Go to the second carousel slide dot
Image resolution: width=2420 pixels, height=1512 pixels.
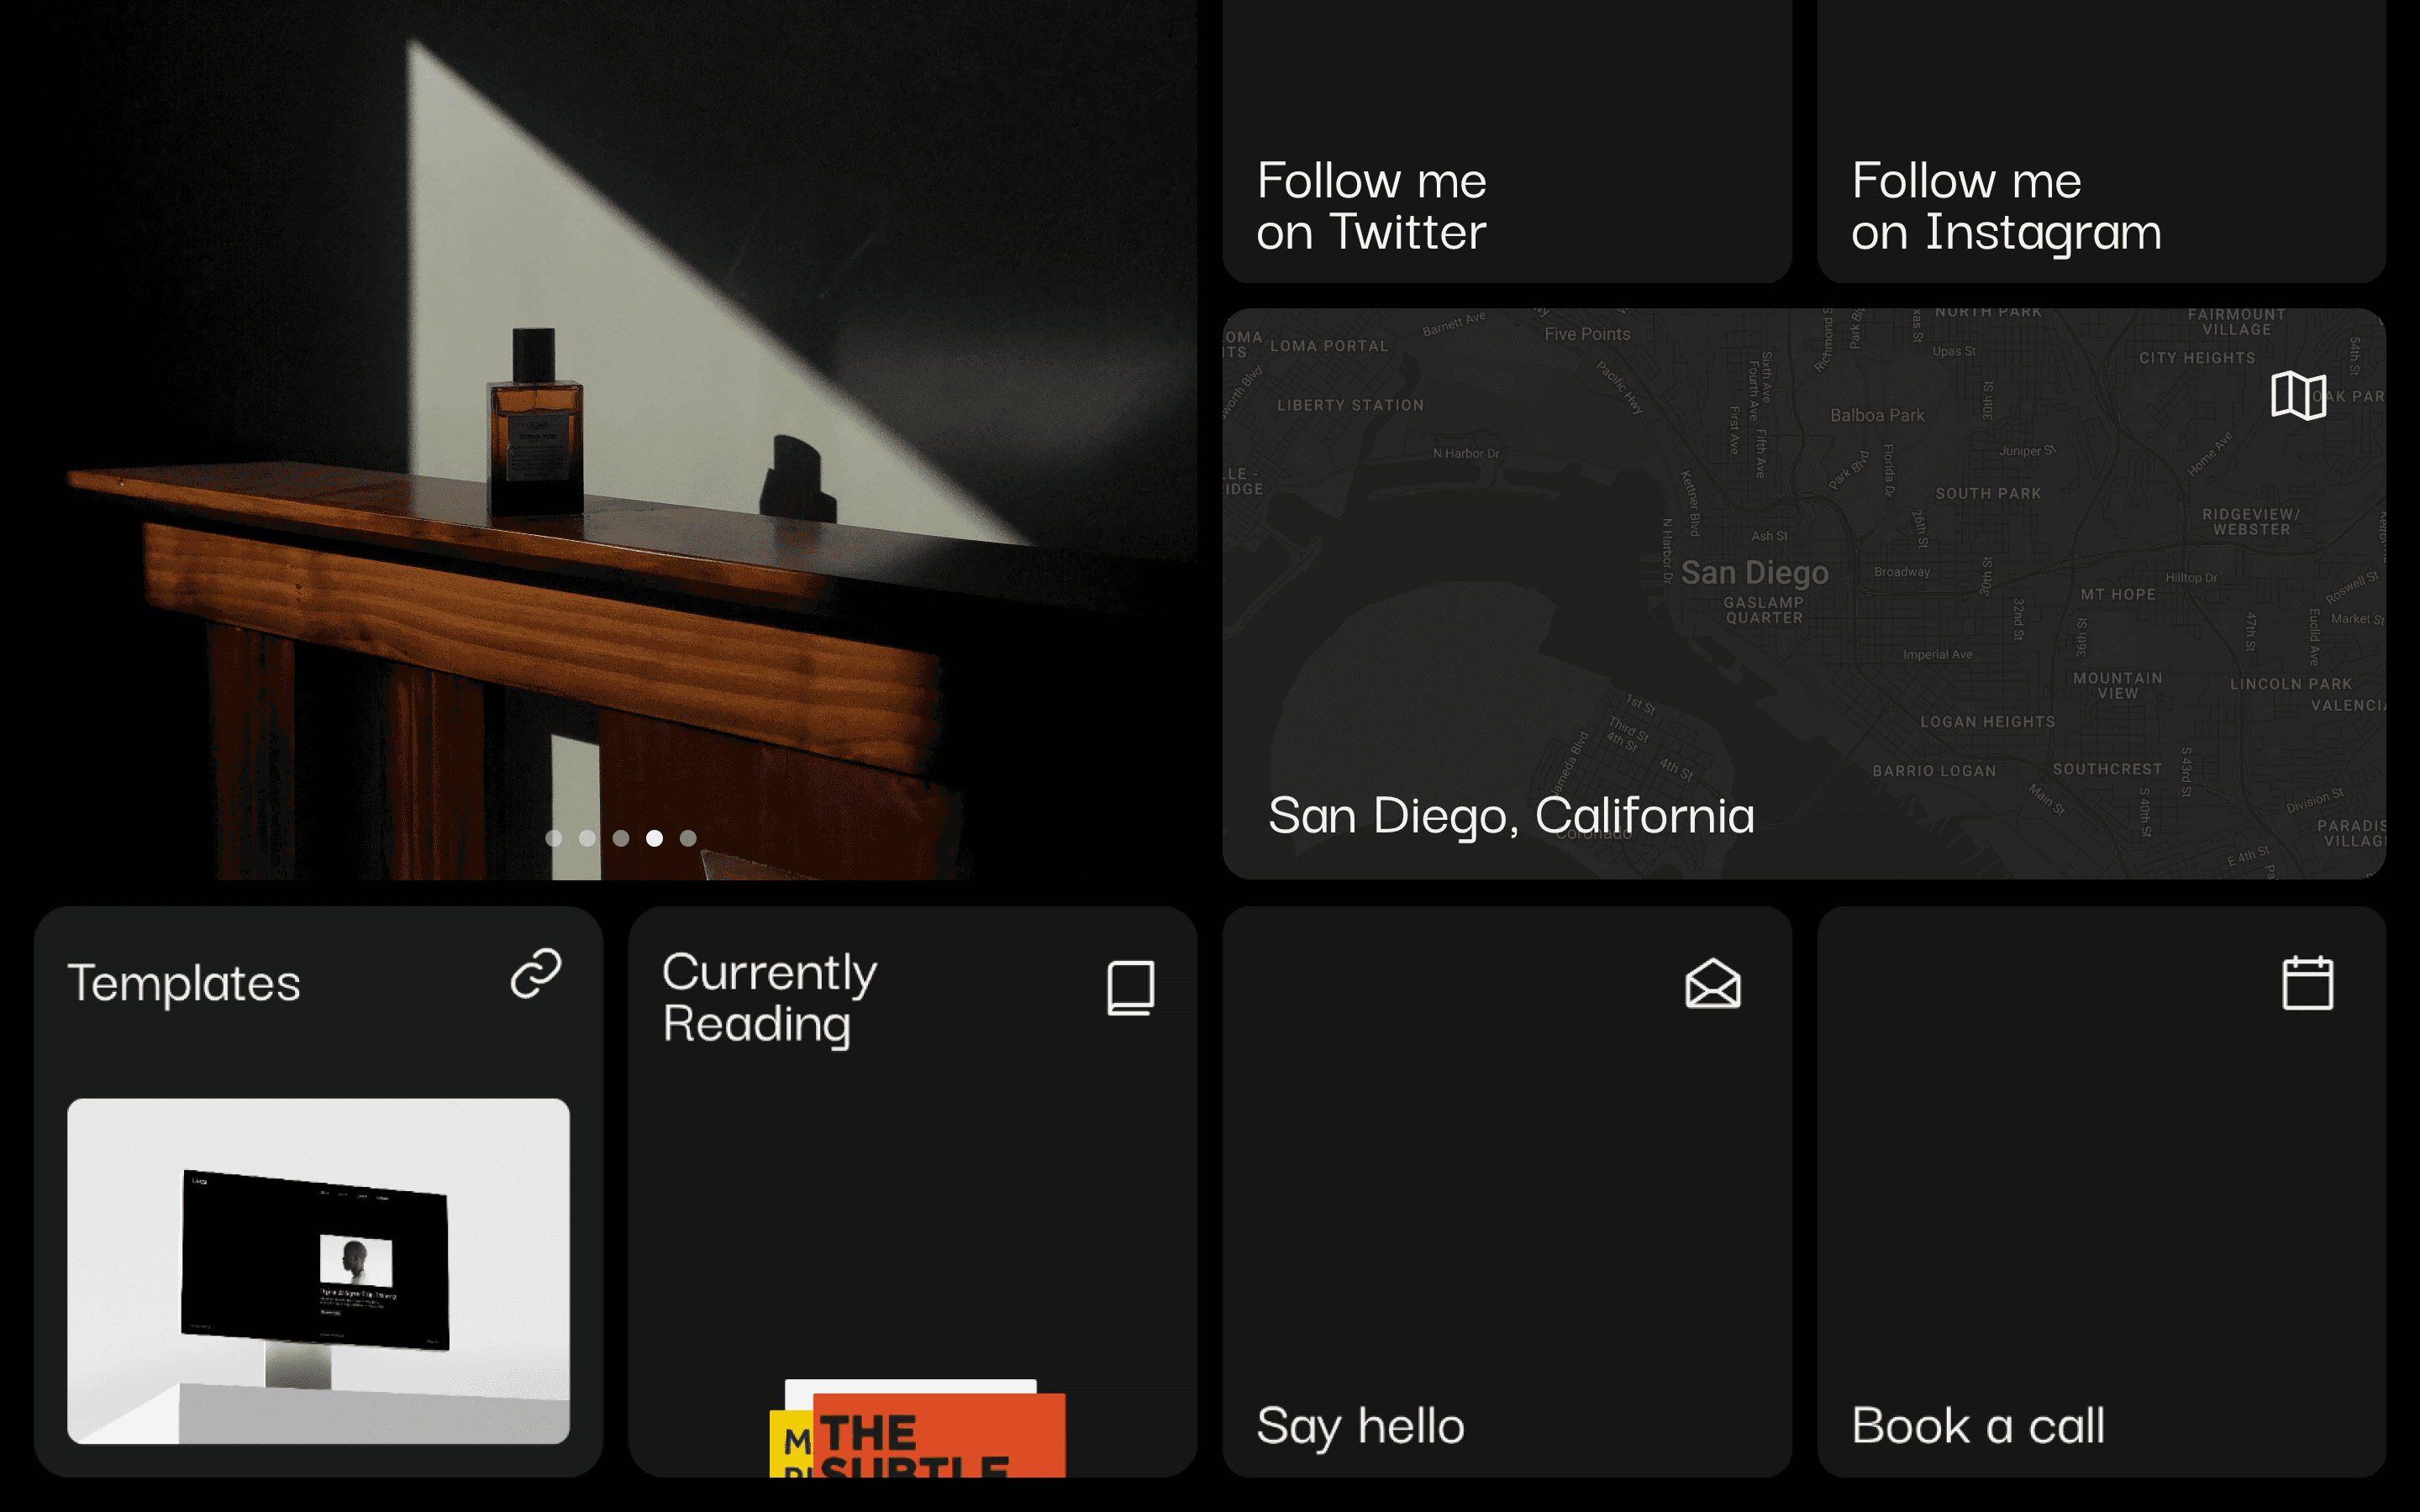pyautogui.click(x=587, y=838)
